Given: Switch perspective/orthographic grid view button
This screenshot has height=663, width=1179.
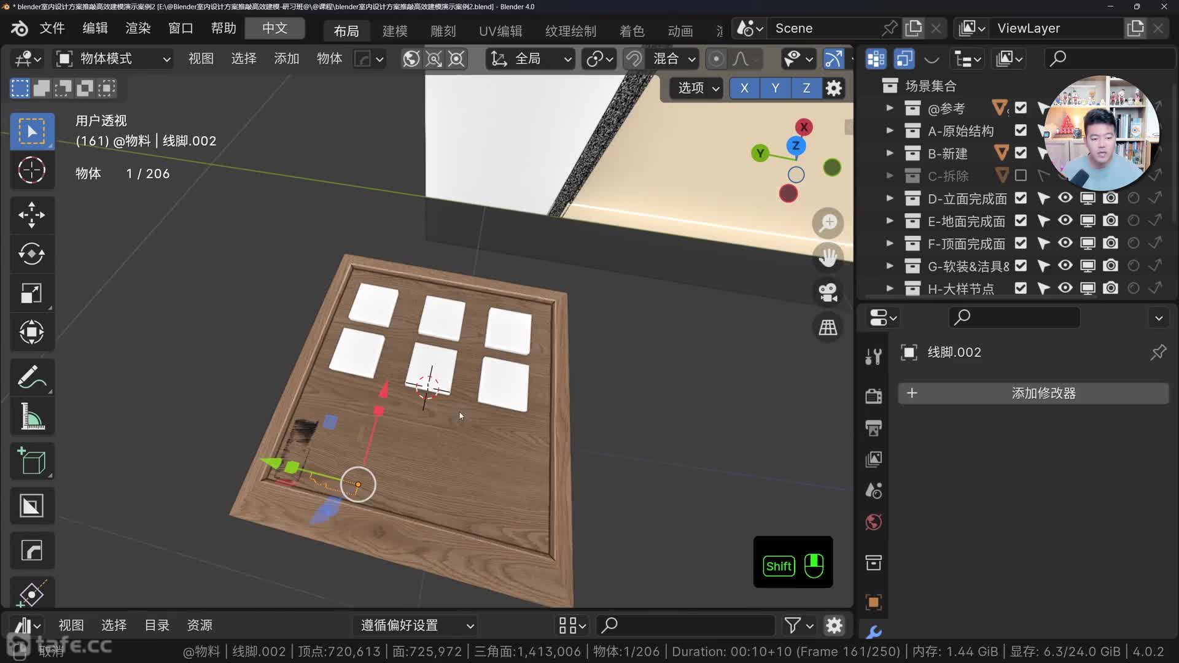Looking at the screenshot, I should (x=828, y=328).
